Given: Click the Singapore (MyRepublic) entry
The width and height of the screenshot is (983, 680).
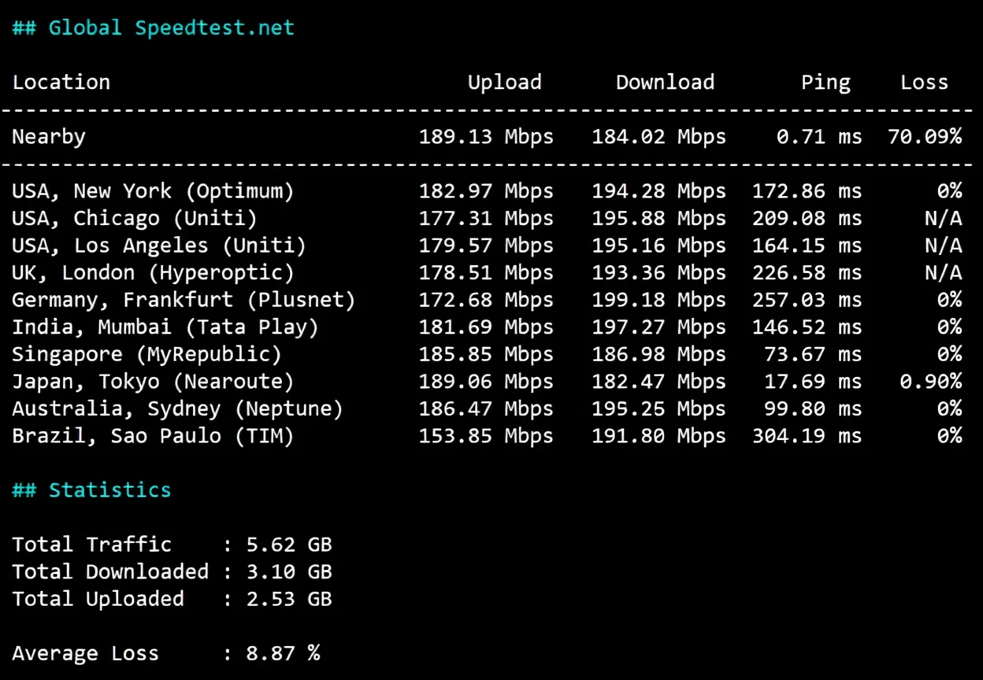Looking at the screenshot, I should pyautogui.click(x=147, y=355).
